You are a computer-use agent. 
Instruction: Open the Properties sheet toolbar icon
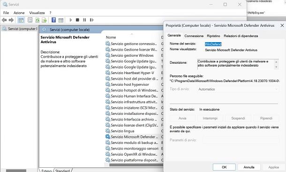[30, 20]
